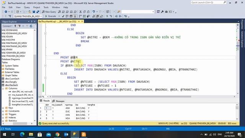Open the Connect dropdown in Object Explorer
Viewport: 245px width, 138px height.
pos(7,26)
